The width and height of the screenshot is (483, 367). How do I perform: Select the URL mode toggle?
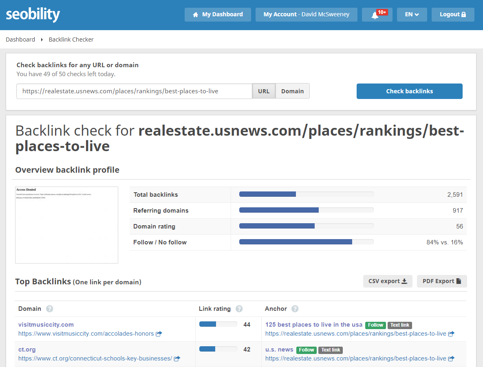point(264,91)
